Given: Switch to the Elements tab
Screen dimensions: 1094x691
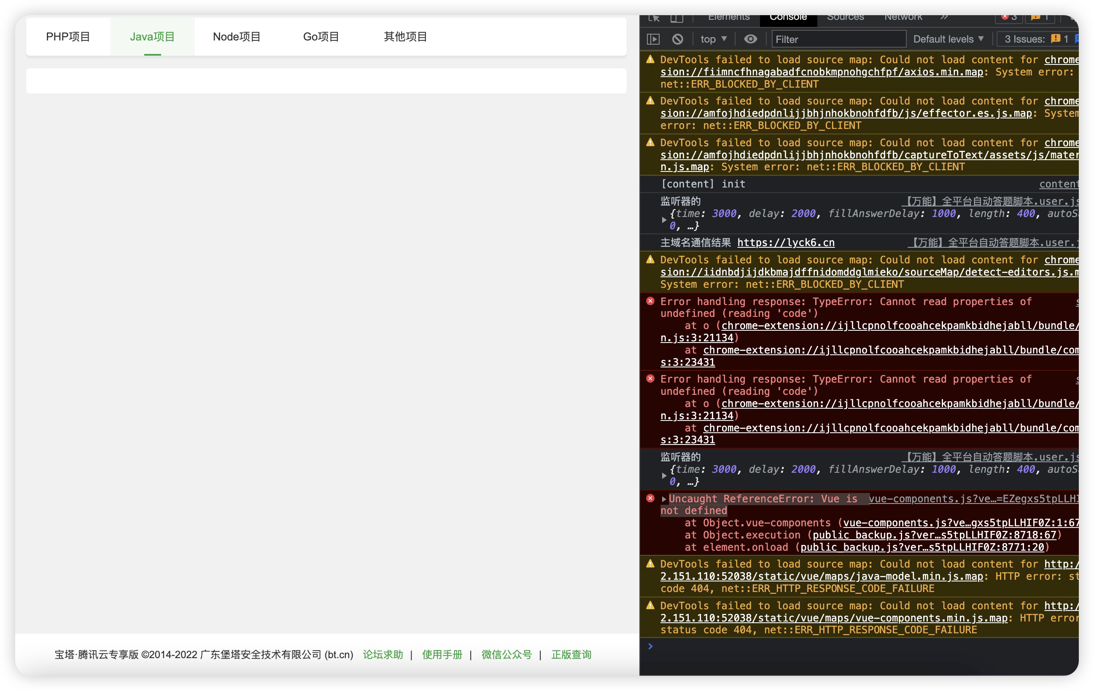Looking at the screenshot, I should (x=729, y=17).
